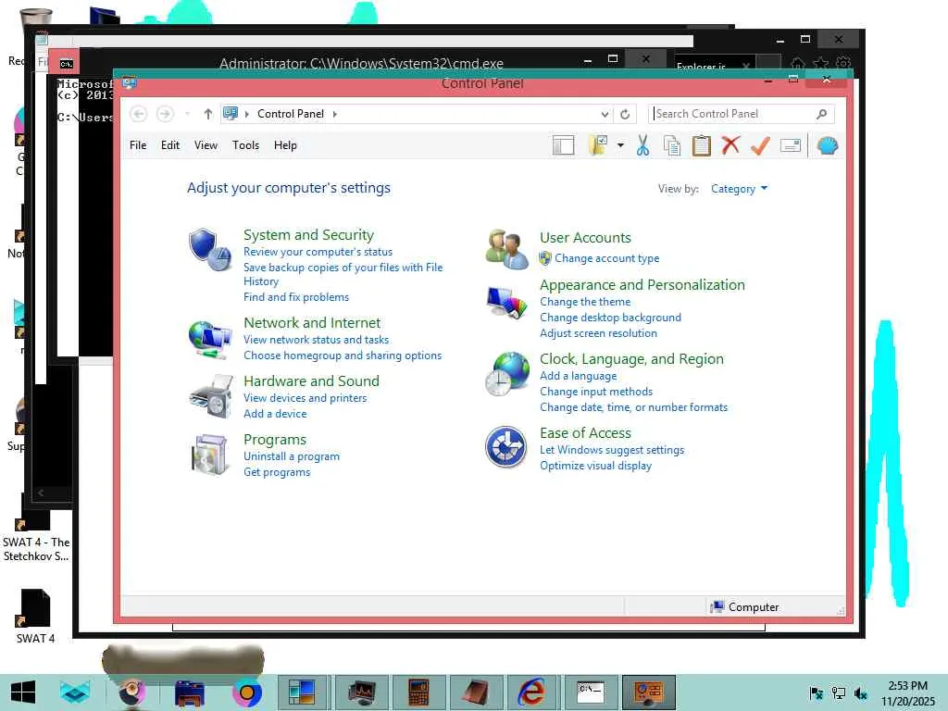
Task: Click the orange checkmark Properties icon
Action: pos(760,145)
